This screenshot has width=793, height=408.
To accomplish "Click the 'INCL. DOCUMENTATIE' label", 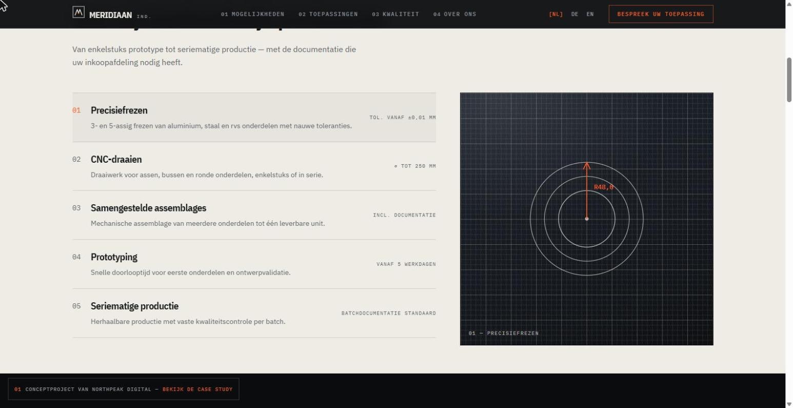I will [404, 215].
